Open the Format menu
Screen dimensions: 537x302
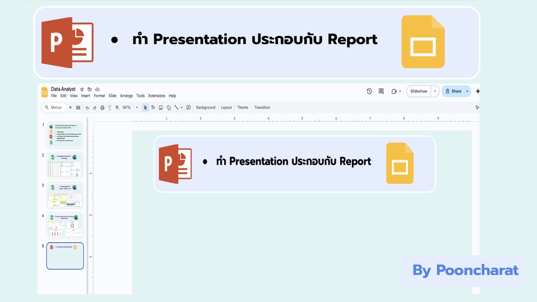[x=100, y=96]
